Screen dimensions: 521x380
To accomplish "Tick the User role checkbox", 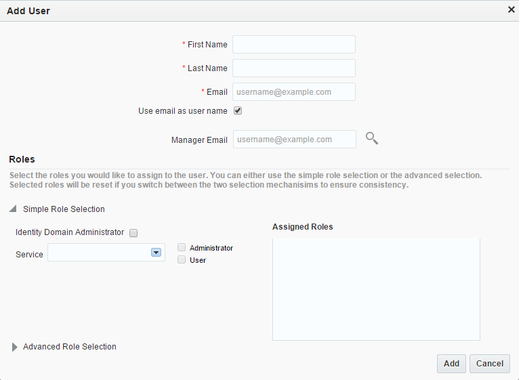I will tap(182, 259).
